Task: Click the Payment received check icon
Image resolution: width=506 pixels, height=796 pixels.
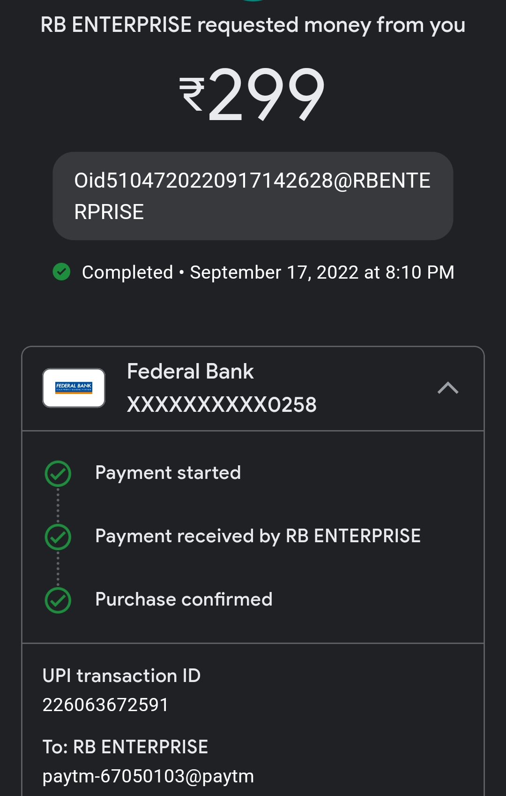Action: pos(58,537)
